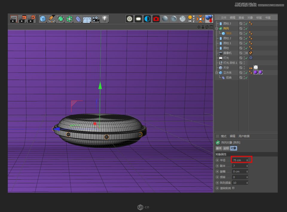Select the Camera tool in the toolbar
This screenshot has height=212, width=287.
[96, 19]
